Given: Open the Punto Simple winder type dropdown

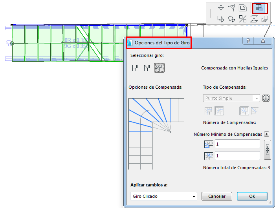Looking at the screenshot, I should [231, 98].
